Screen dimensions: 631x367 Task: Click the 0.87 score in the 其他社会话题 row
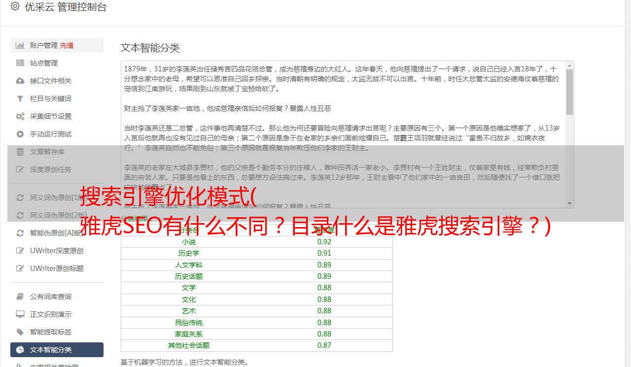click(x=324, y=345)
